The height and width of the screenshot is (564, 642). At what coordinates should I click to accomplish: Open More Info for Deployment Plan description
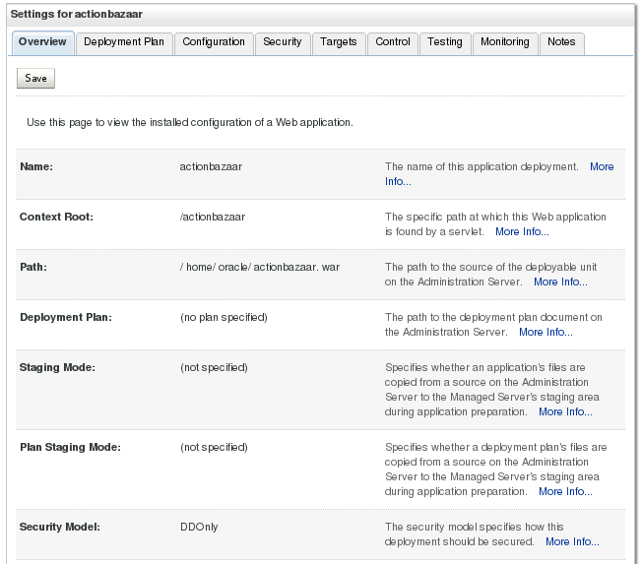click(546, 333)
